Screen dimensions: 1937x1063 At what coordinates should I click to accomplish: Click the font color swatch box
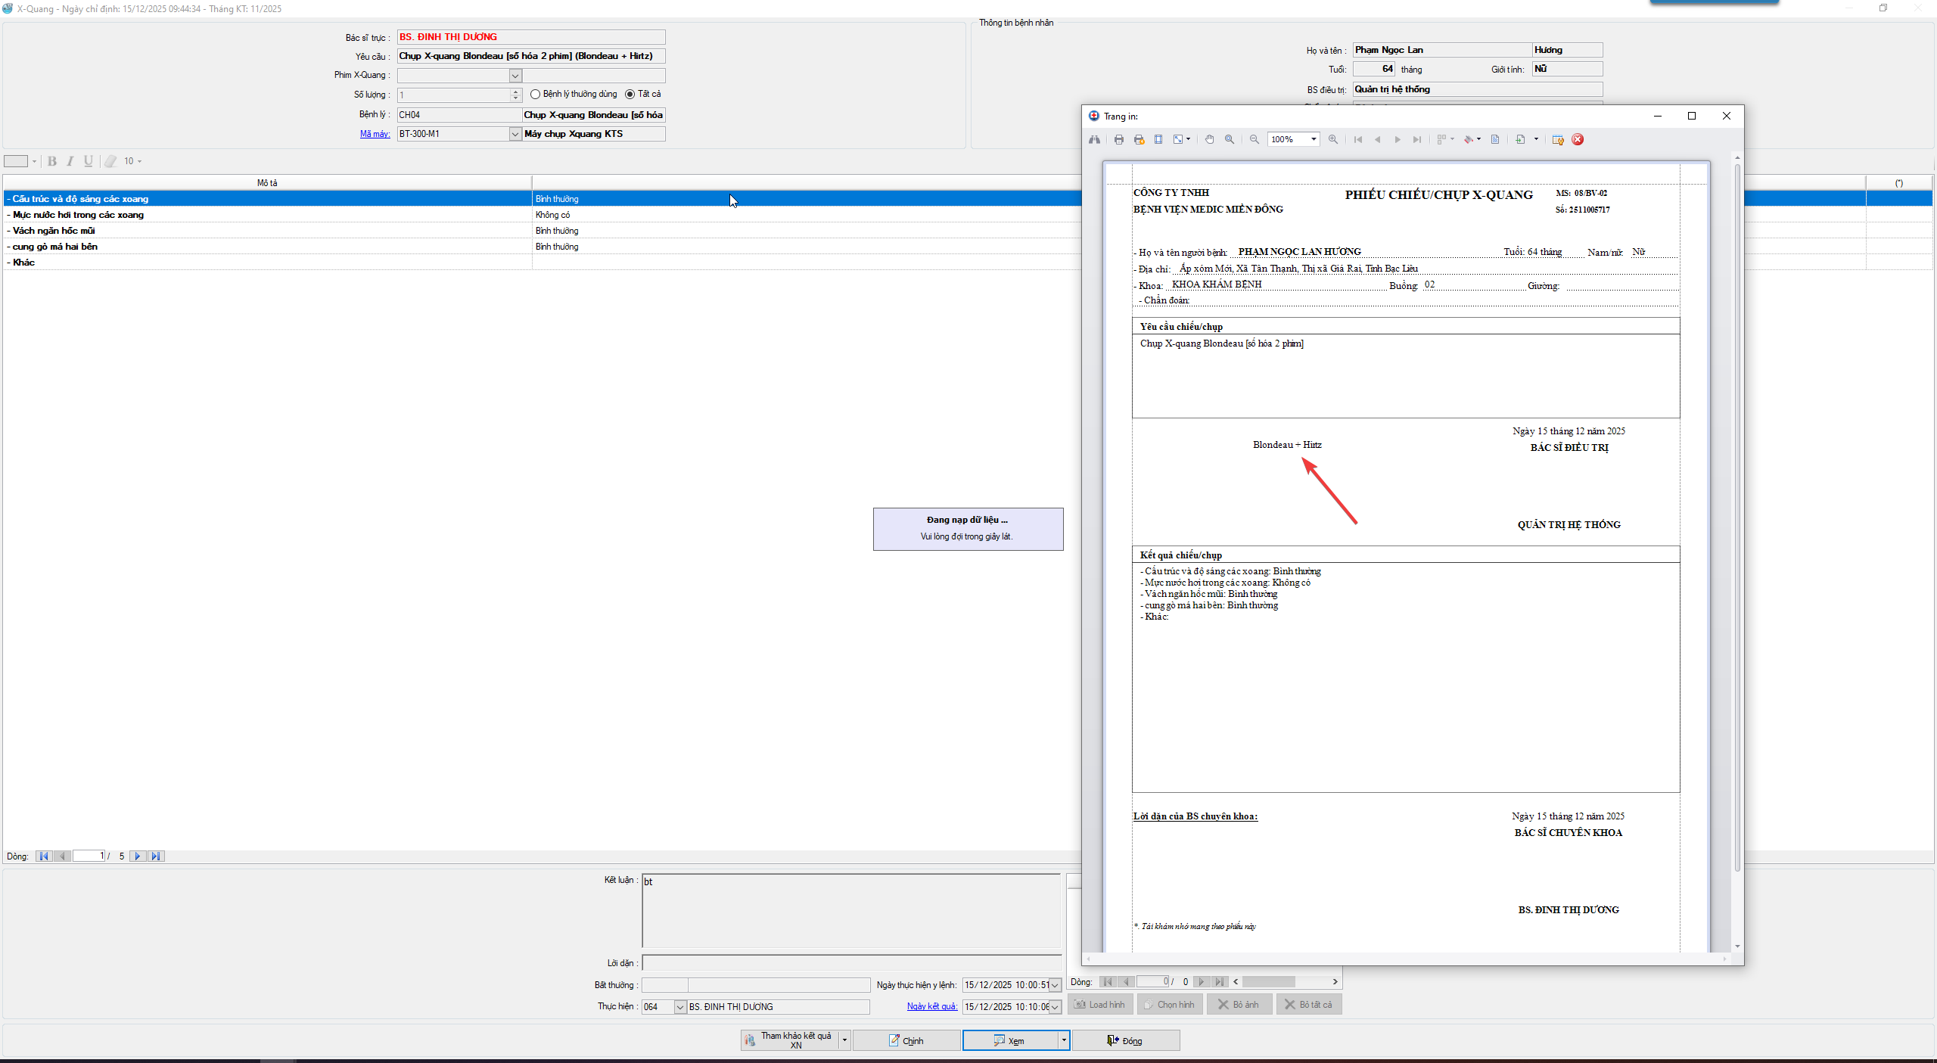(x=16, y=161)
